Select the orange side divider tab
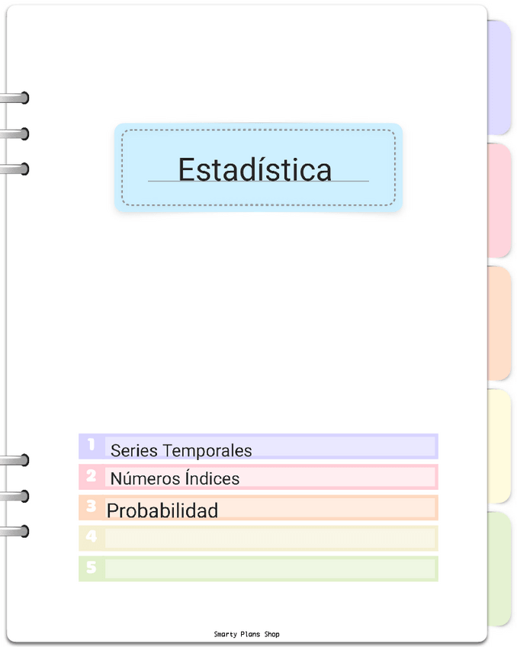Image resolution: width=517 pixels, height=647 pixels. tap(499, 323)
